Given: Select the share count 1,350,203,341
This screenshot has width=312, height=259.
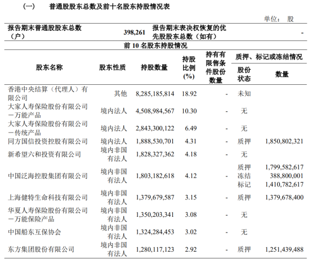Looking at the screenshot, I should coord(155,215).
